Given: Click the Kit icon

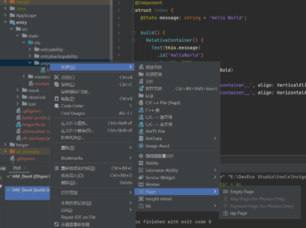Looking at the screenshot, I should (141, 206).
